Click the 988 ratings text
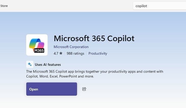This screenshot has width=186, height=108. coord(75,53)
